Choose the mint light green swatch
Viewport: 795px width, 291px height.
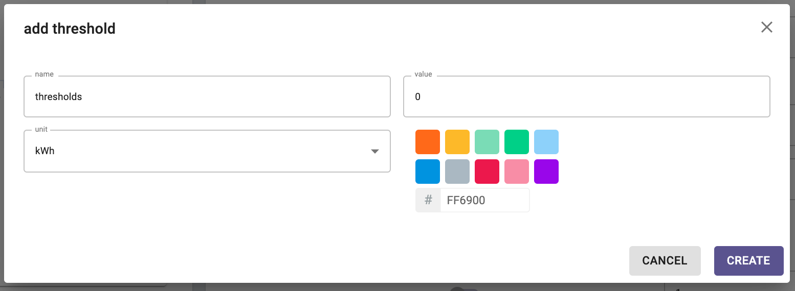[x=487, y=142]
